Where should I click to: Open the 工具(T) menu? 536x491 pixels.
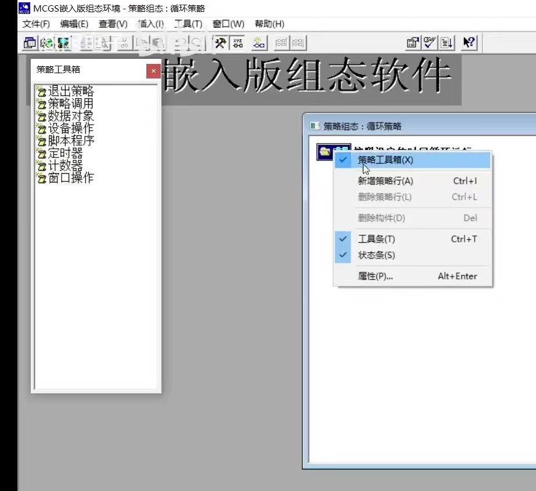188,24
